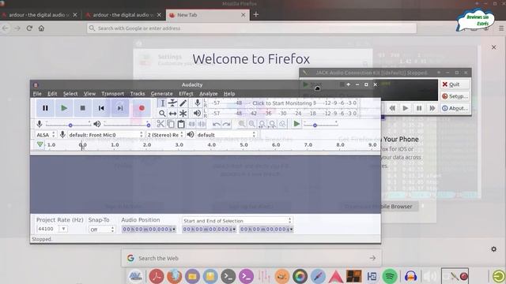This screenshot has width=506, height=284.
Task: Open the Effect menu
Action: 186,94
